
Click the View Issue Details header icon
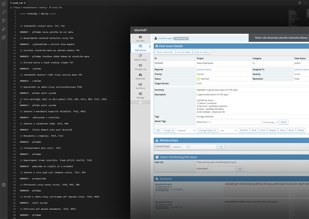tap(157, 46)
